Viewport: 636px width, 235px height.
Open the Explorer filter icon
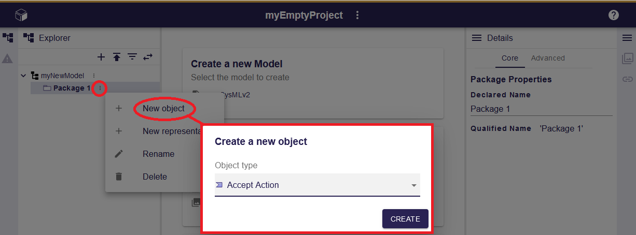132,57
